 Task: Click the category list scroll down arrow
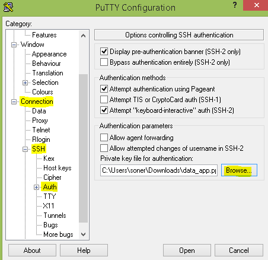tap(84, 234)
